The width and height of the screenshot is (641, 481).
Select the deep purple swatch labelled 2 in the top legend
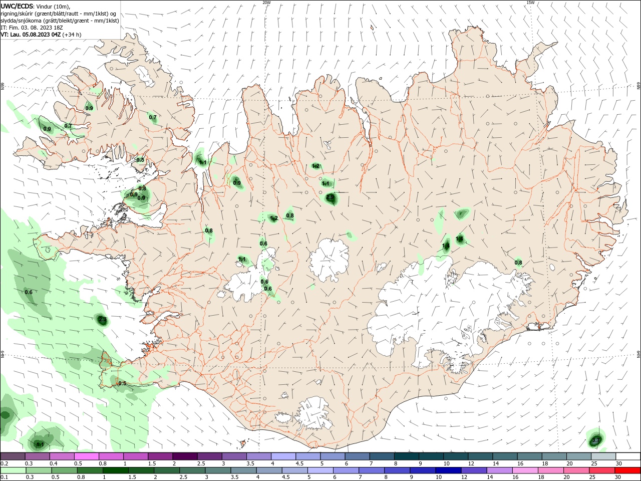[x=185, y=456]
